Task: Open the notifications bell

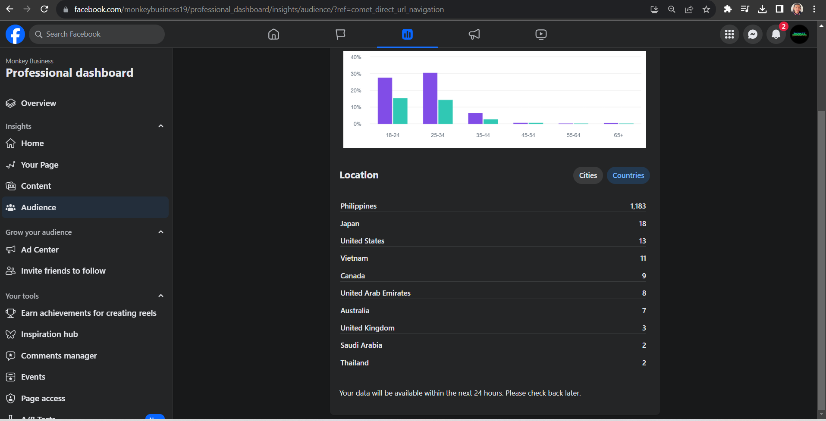Action: (x=776, y=34)
